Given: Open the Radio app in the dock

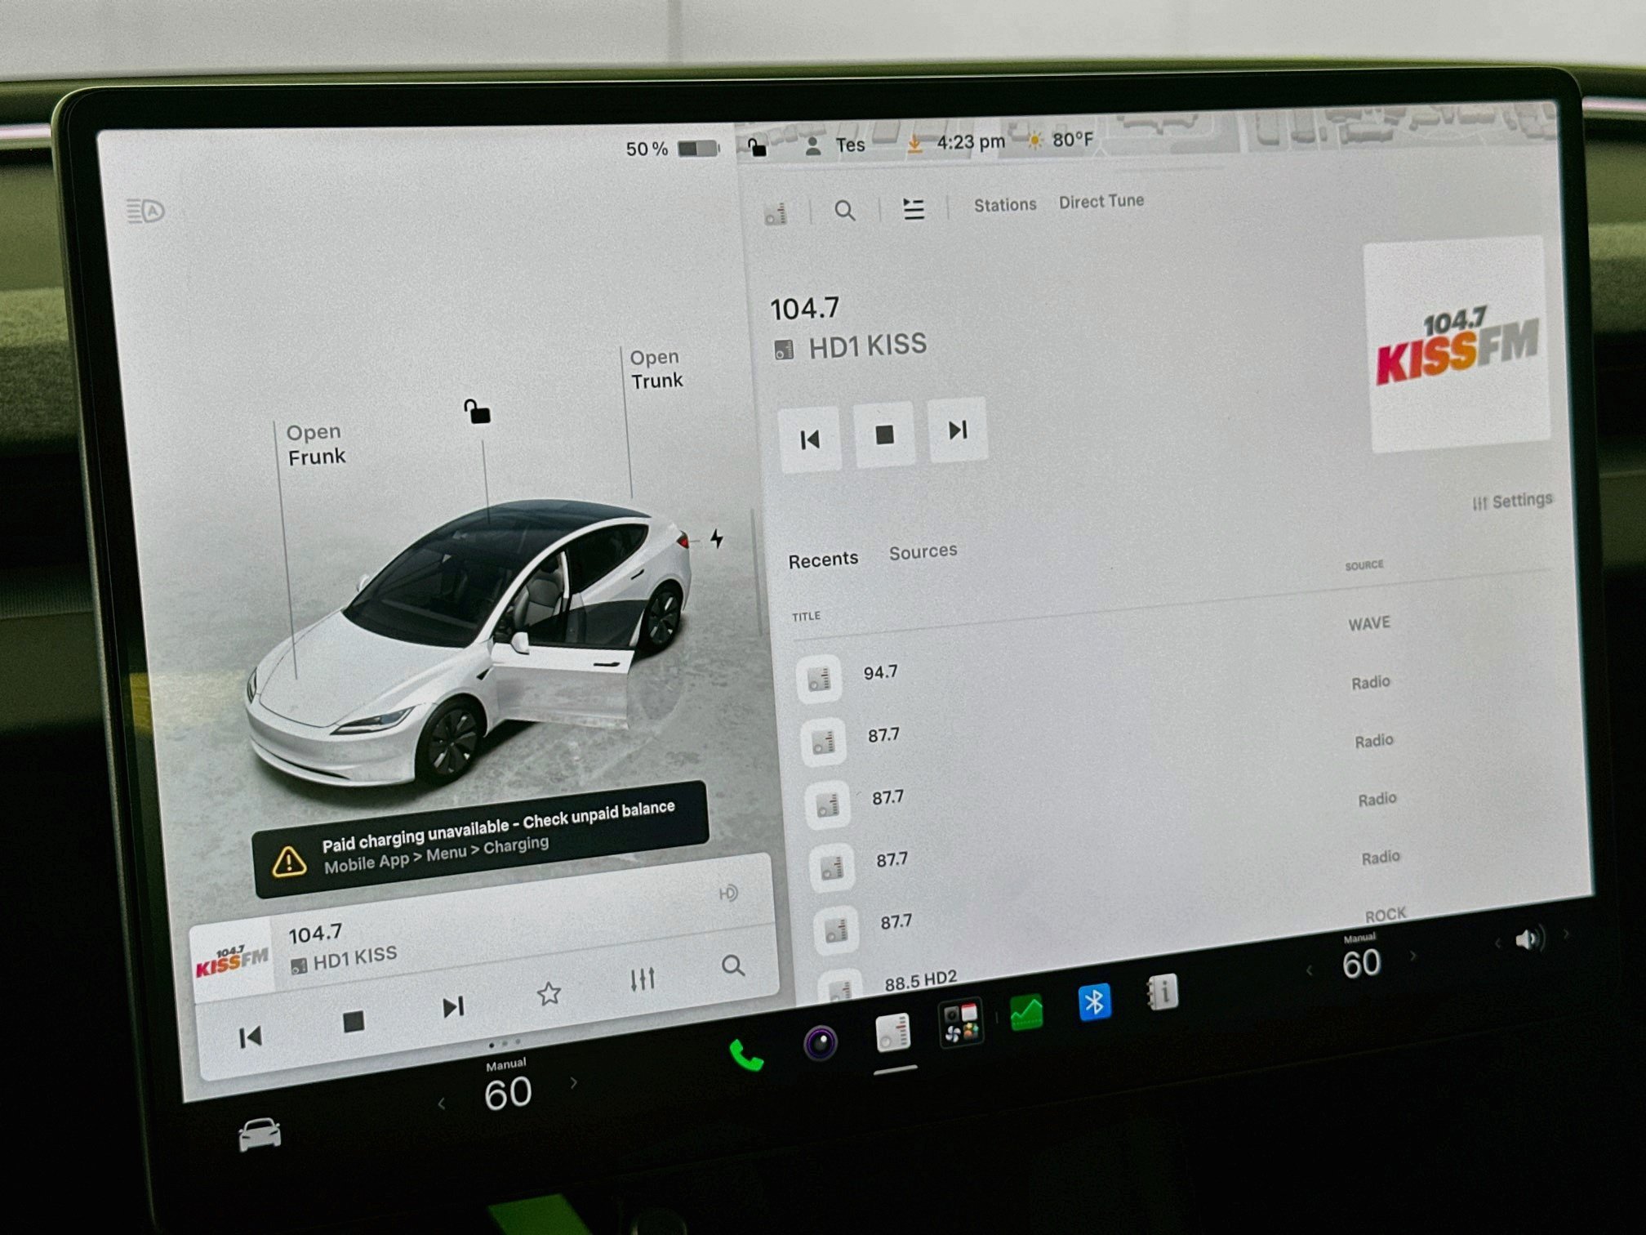Looking at the screenshot, I should click(892, 1032).
